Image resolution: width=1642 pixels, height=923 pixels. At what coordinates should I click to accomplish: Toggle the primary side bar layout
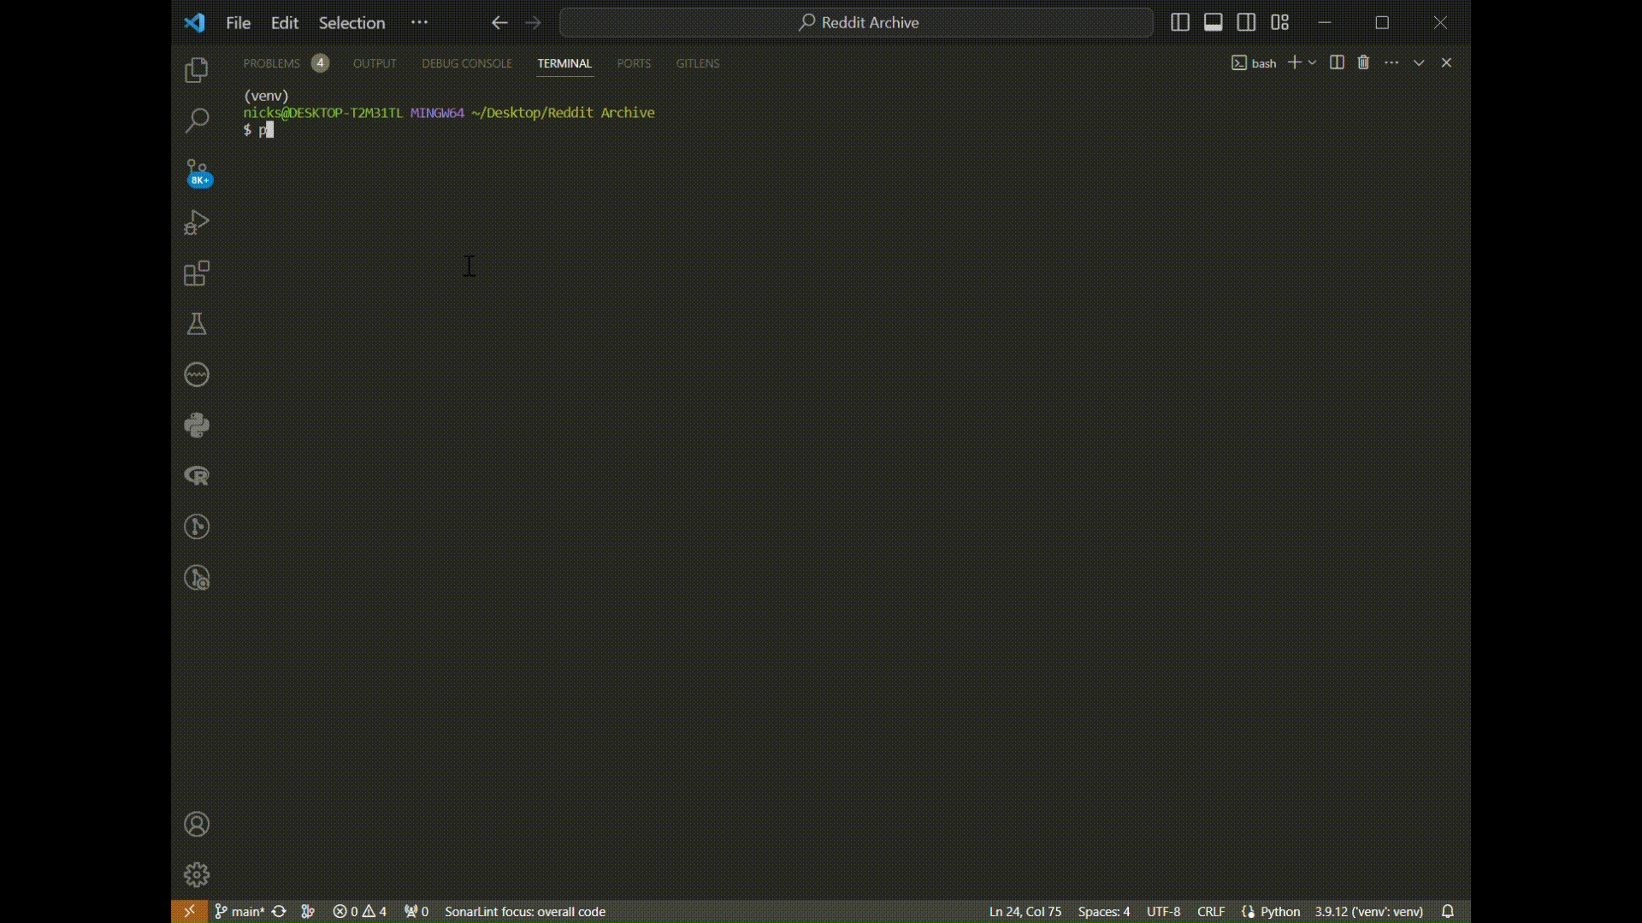tap(1179, 23)
